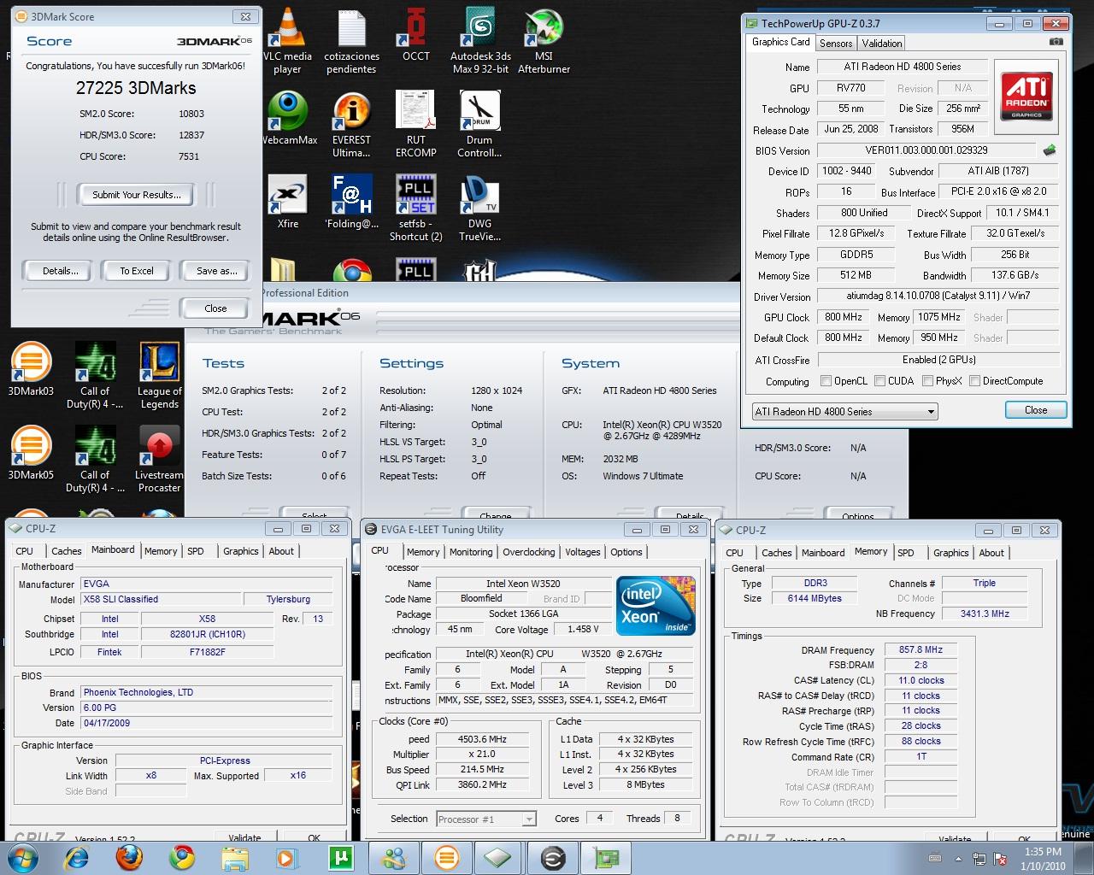This screenshot has width=1094, height=875.
Task: Open Chrome from taskbar
Action: (182, 857)
